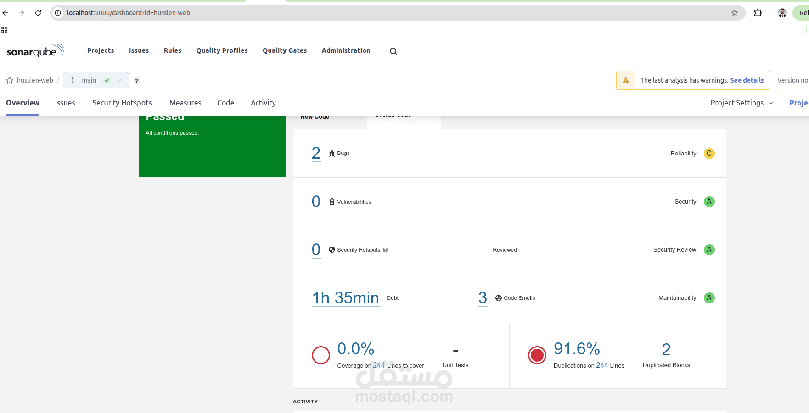
Task: Open the 91.6% duplications link
Action: (577, 349)
